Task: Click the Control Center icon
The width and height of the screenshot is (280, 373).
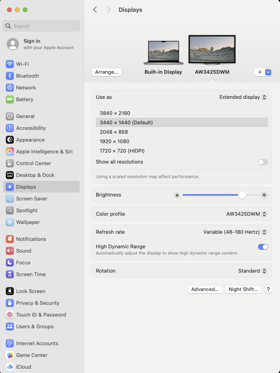Action: [x=10, y=164]
